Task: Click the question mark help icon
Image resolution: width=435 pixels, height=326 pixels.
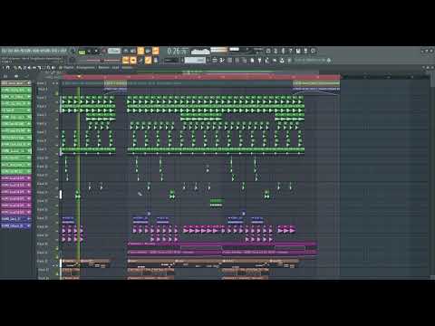Action: tap(290, 51)
